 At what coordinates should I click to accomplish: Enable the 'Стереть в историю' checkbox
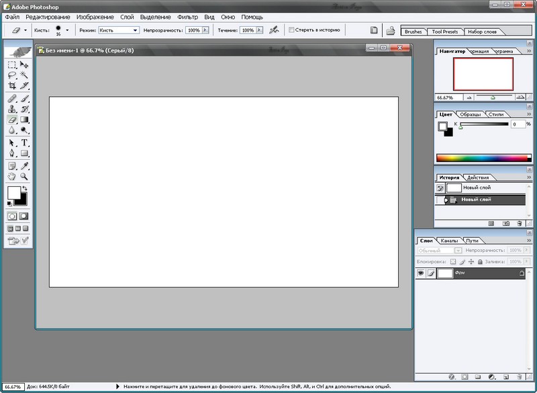[x=291, y=30]
